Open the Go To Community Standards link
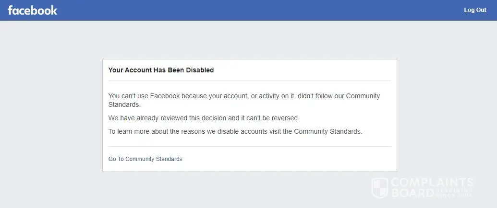 (145, 159)
